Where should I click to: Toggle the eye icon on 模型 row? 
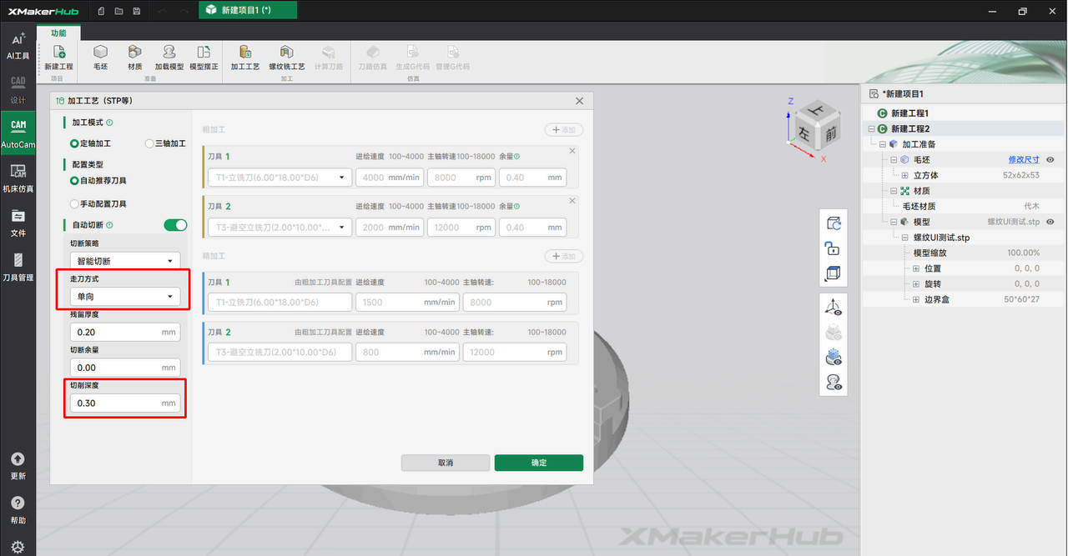tap(1050, 222)
